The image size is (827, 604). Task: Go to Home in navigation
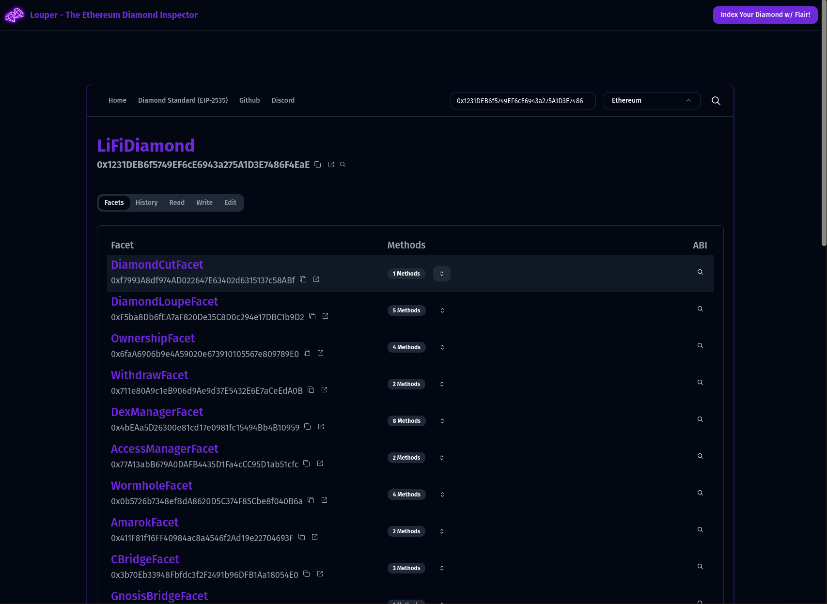[117, 101]
